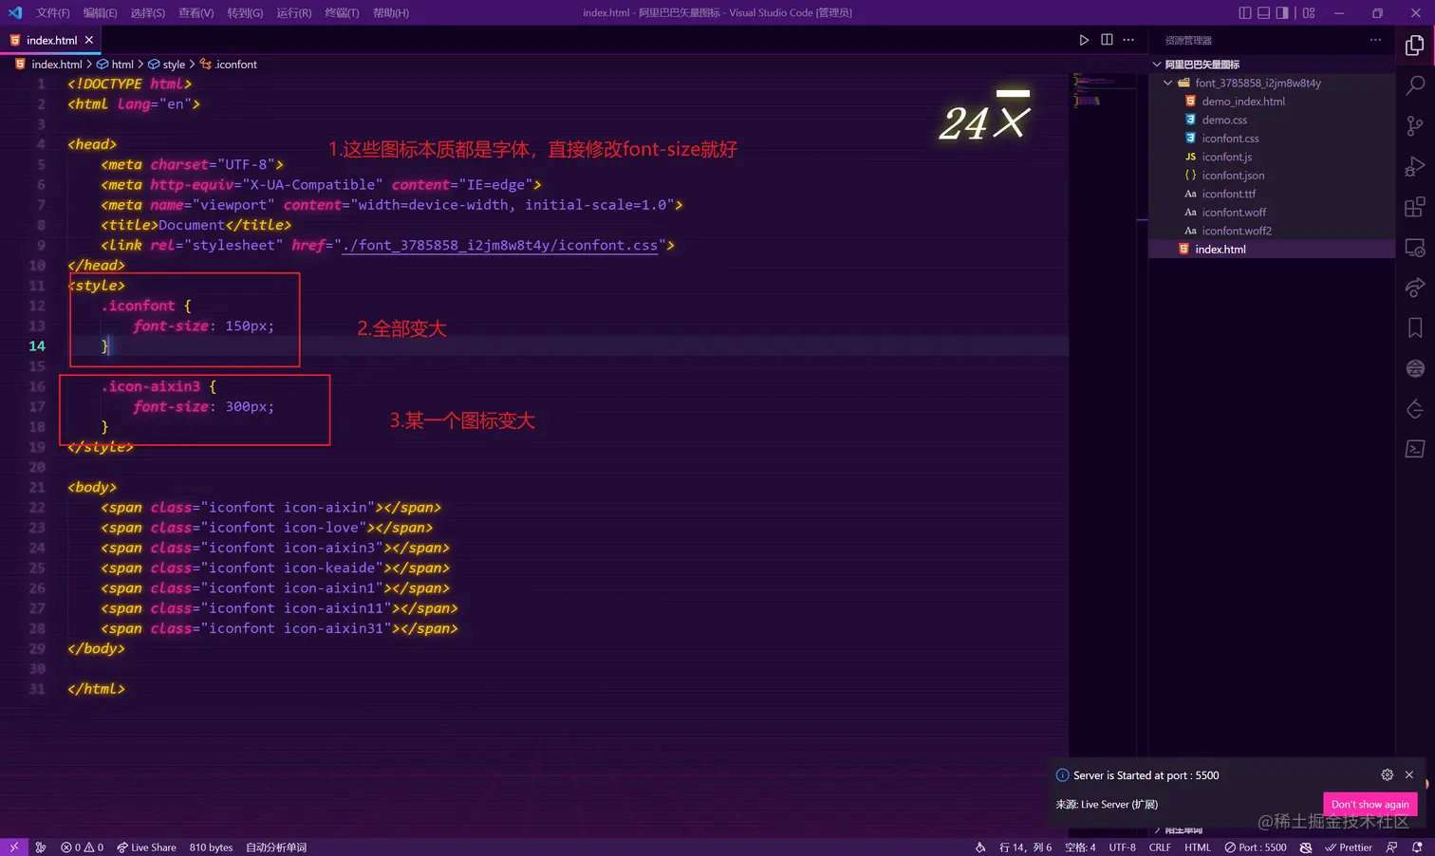Click index.html breadcrumb segment
Viewport: 1435px width, 856px height.
(x=48, y=65)
